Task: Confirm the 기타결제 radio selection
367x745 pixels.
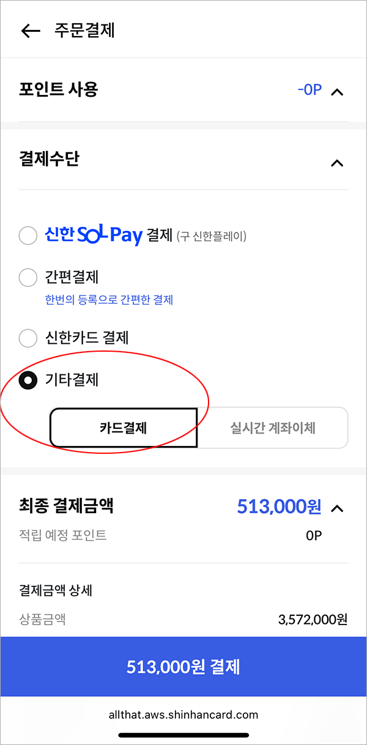Action: pyautogui.click(x=28, y=380)
